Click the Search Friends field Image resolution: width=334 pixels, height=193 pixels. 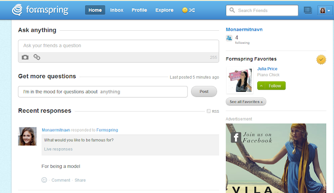click(262, 10)
